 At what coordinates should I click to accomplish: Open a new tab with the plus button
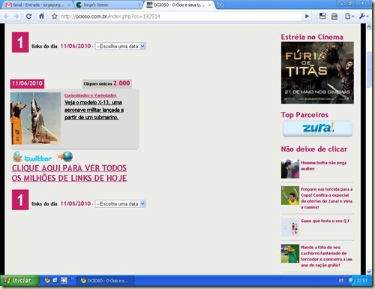(220, 5)
